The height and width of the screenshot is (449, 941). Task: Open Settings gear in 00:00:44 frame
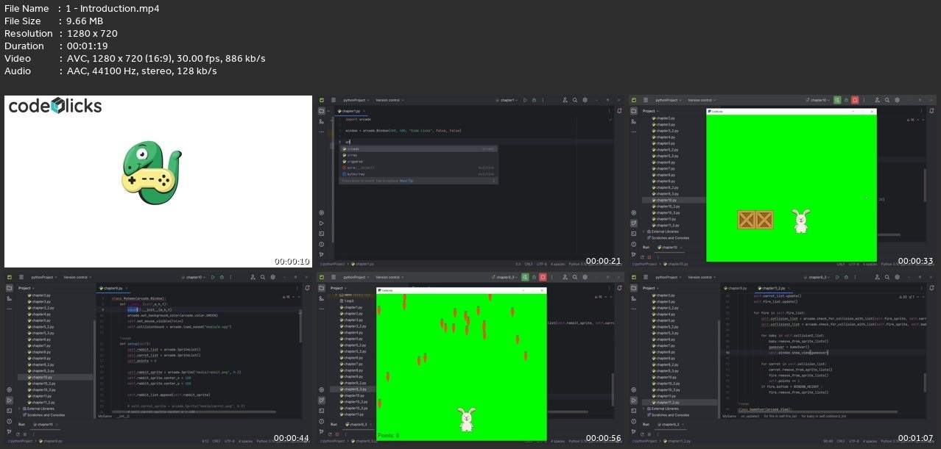click(272, 277)
